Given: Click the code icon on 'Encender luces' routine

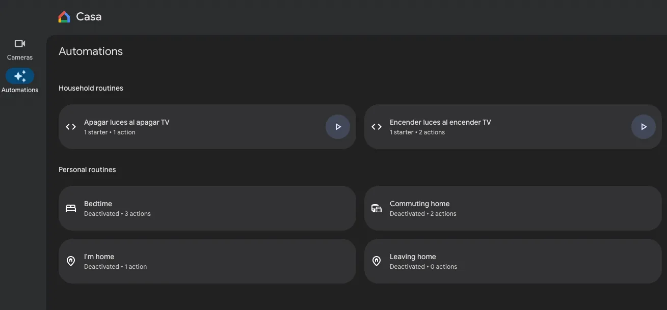Looking at the screenshot, I should (376, 126).
